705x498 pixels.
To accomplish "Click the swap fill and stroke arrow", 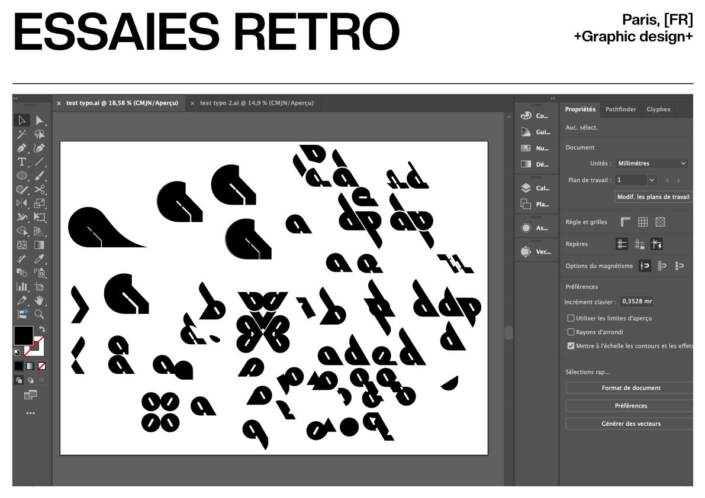I will [41, 329].
